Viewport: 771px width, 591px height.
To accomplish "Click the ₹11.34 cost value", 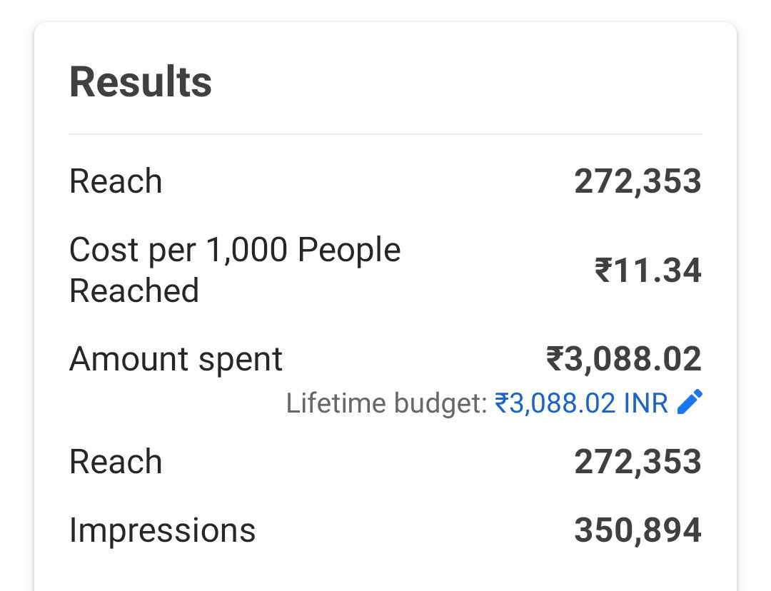I will pos(648,271).
